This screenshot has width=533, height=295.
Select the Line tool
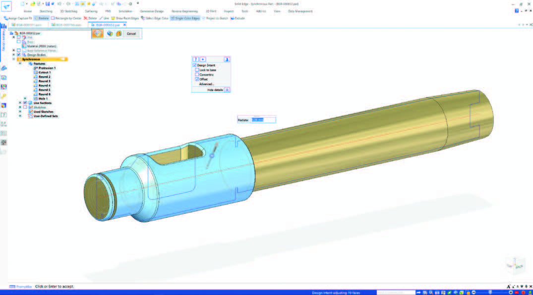(104, 18)
